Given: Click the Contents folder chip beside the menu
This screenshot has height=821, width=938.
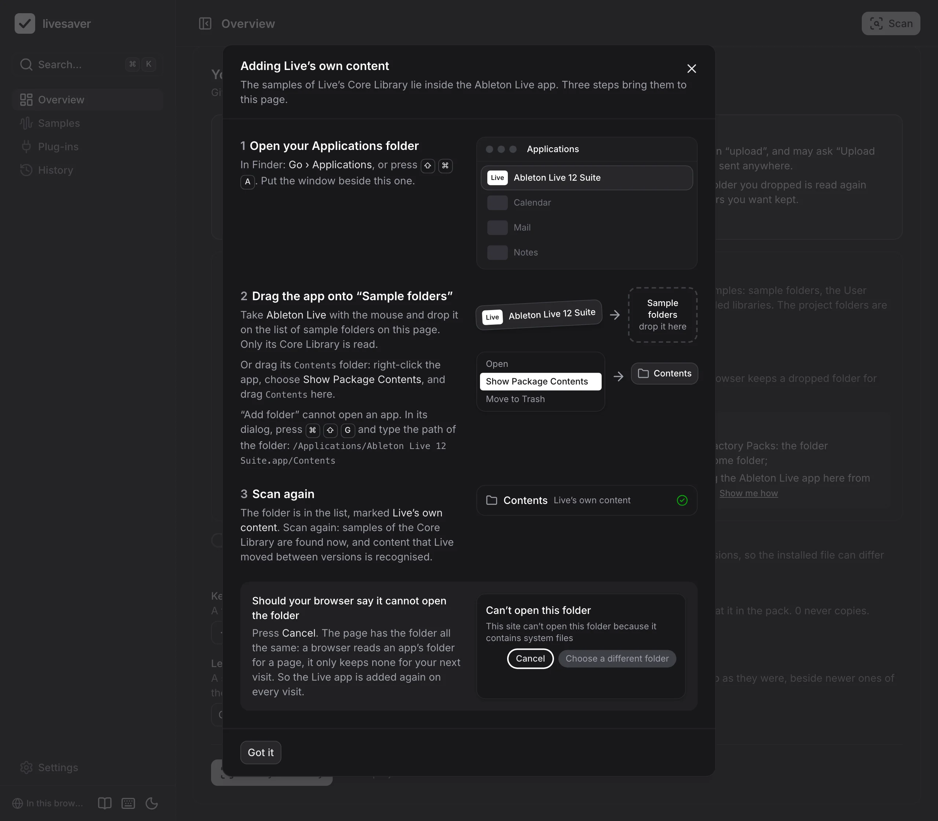Looking at the screenshot, I should (x=665, y=373).
